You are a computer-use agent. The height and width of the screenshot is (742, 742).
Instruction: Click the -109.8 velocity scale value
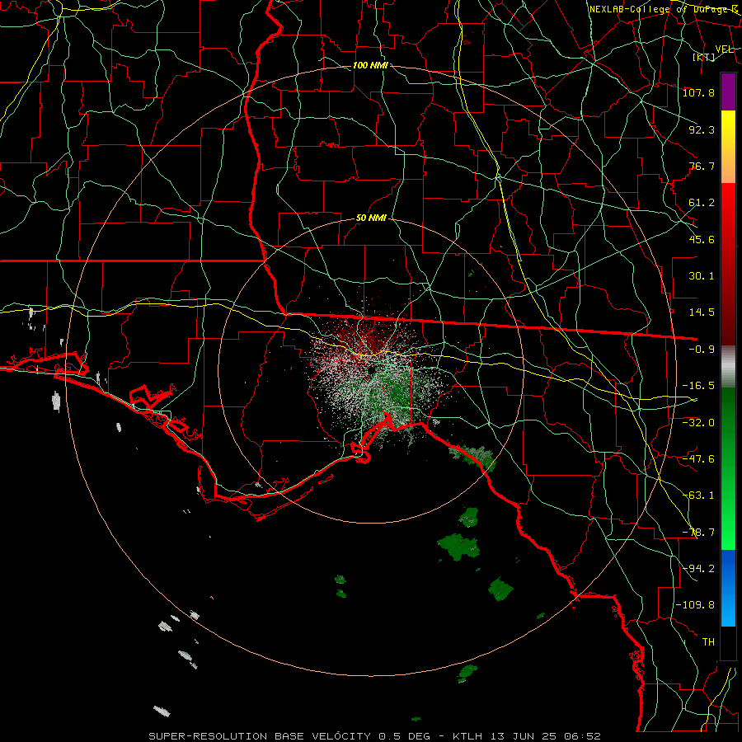tap(695, 605)
